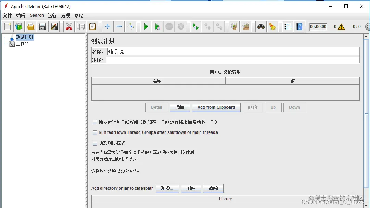Click Remote stop all icon
Viewport: 370px width, 208px height.
[x=207, y=26]
